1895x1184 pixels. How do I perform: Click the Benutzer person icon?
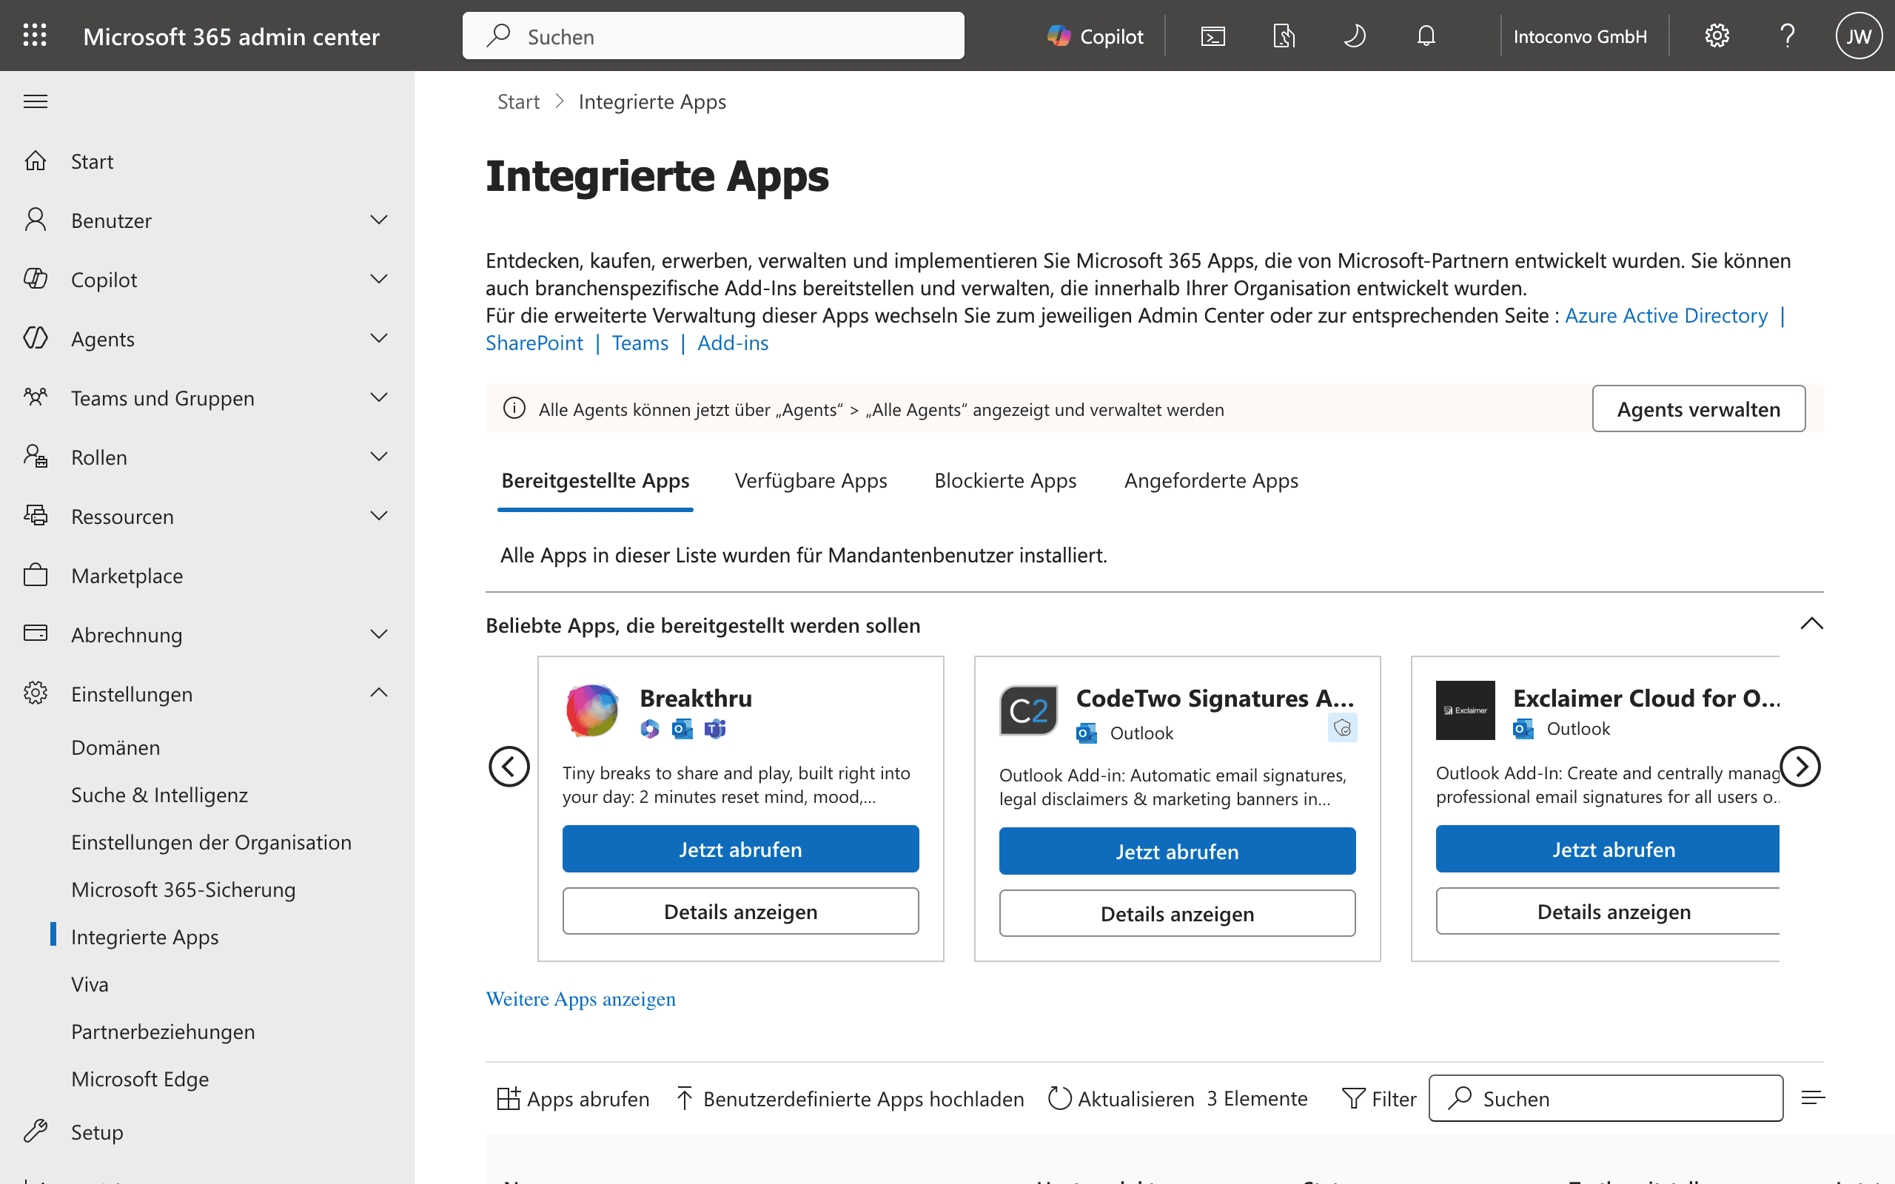pos(36,220)
